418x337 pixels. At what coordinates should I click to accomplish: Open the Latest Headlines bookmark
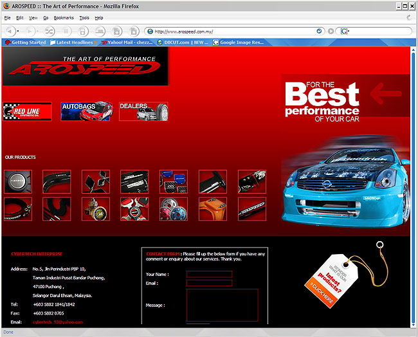[x=71, y=42]
